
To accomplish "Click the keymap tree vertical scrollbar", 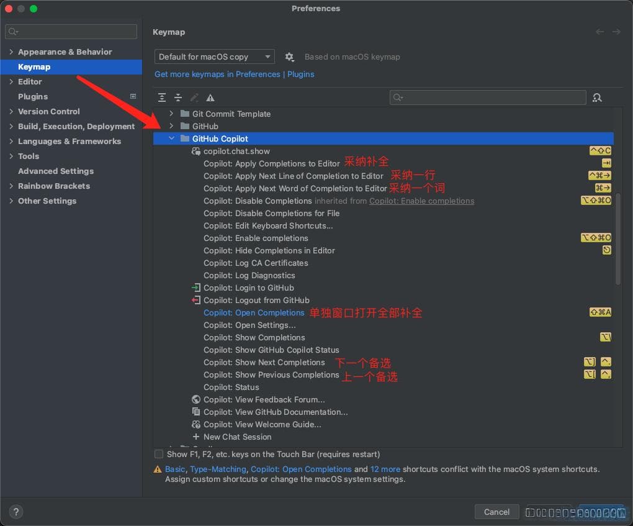I will tap(617, 238).
